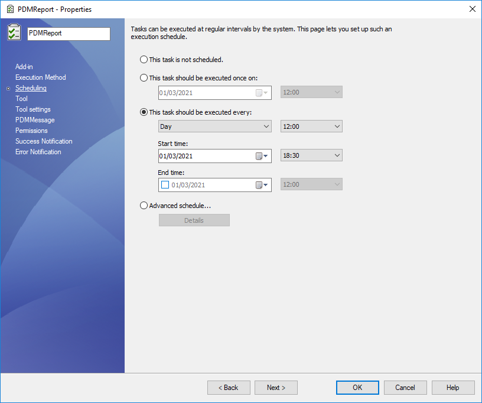The image size is (482, 403).
Task: Click the PDMReport task name field
Action: coord(69,34)
